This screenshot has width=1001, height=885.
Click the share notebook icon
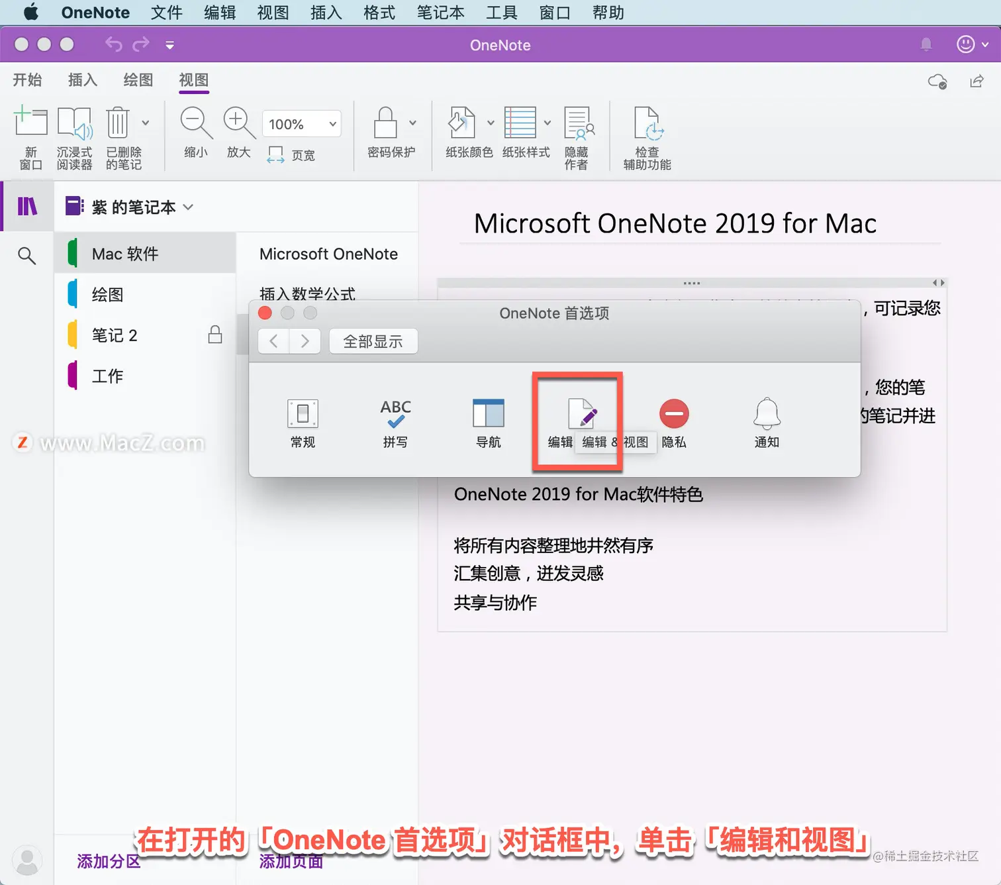click(977, 81)
